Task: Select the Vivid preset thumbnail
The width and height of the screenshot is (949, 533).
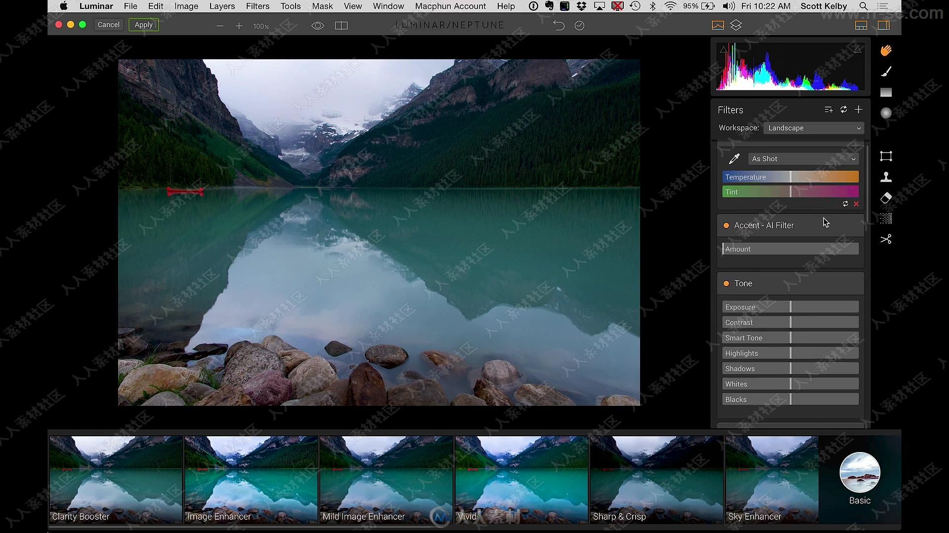Action: (521, 478)
